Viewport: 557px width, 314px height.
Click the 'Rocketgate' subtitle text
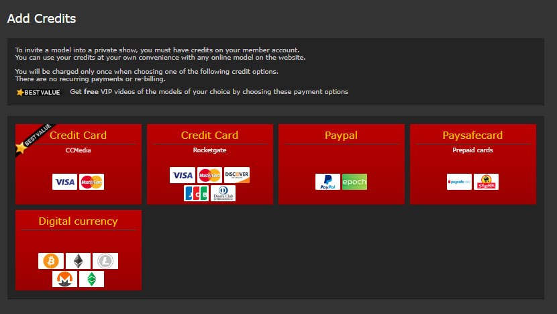[209, 150]
